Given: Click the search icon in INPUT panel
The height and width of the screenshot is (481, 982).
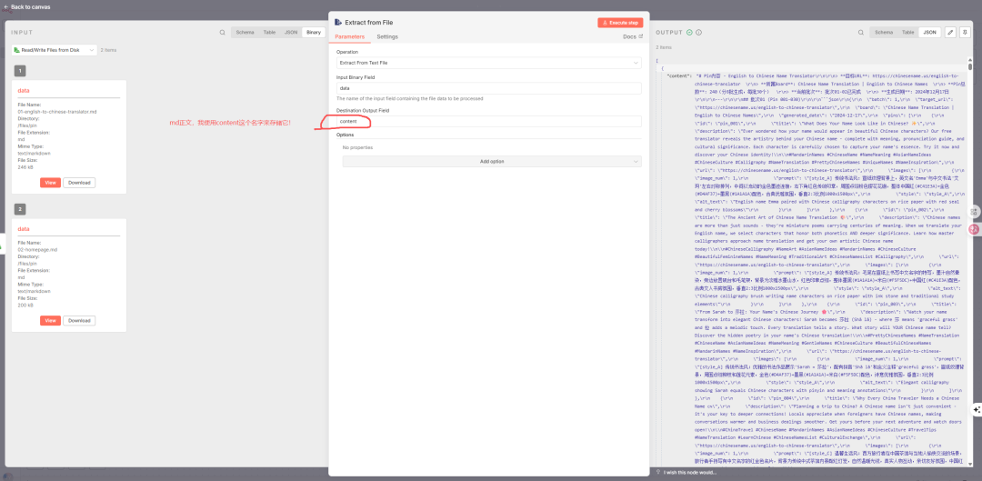Looking at the screenshot, I should pyautogui.click(x=223, y=32).
